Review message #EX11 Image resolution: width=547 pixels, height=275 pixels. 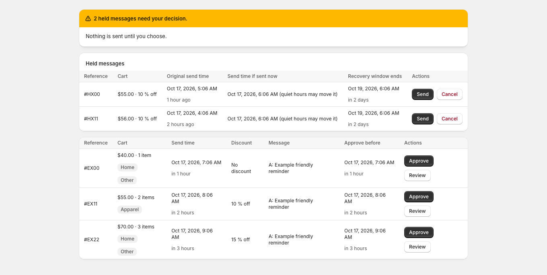click(x=417, y=211)
